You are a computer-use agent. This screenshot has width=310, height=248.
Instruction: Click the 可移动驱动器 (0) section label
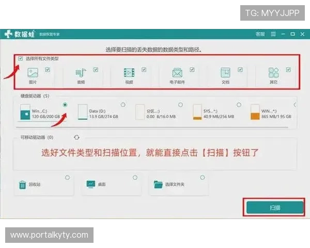37,137
